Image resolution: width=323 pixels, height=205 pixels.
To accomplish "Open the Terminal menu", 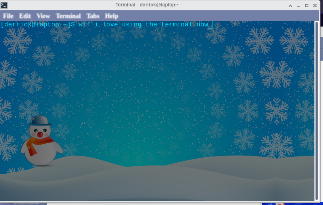I will [x=68, y=16].
